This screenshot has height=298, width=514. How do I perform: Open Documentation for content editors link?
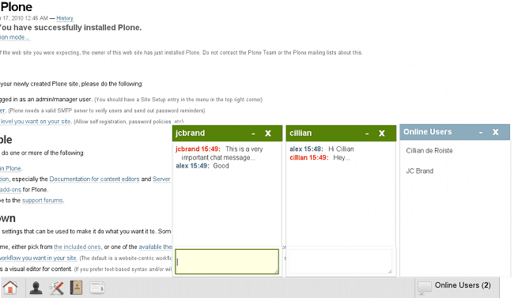pos(94,179)
